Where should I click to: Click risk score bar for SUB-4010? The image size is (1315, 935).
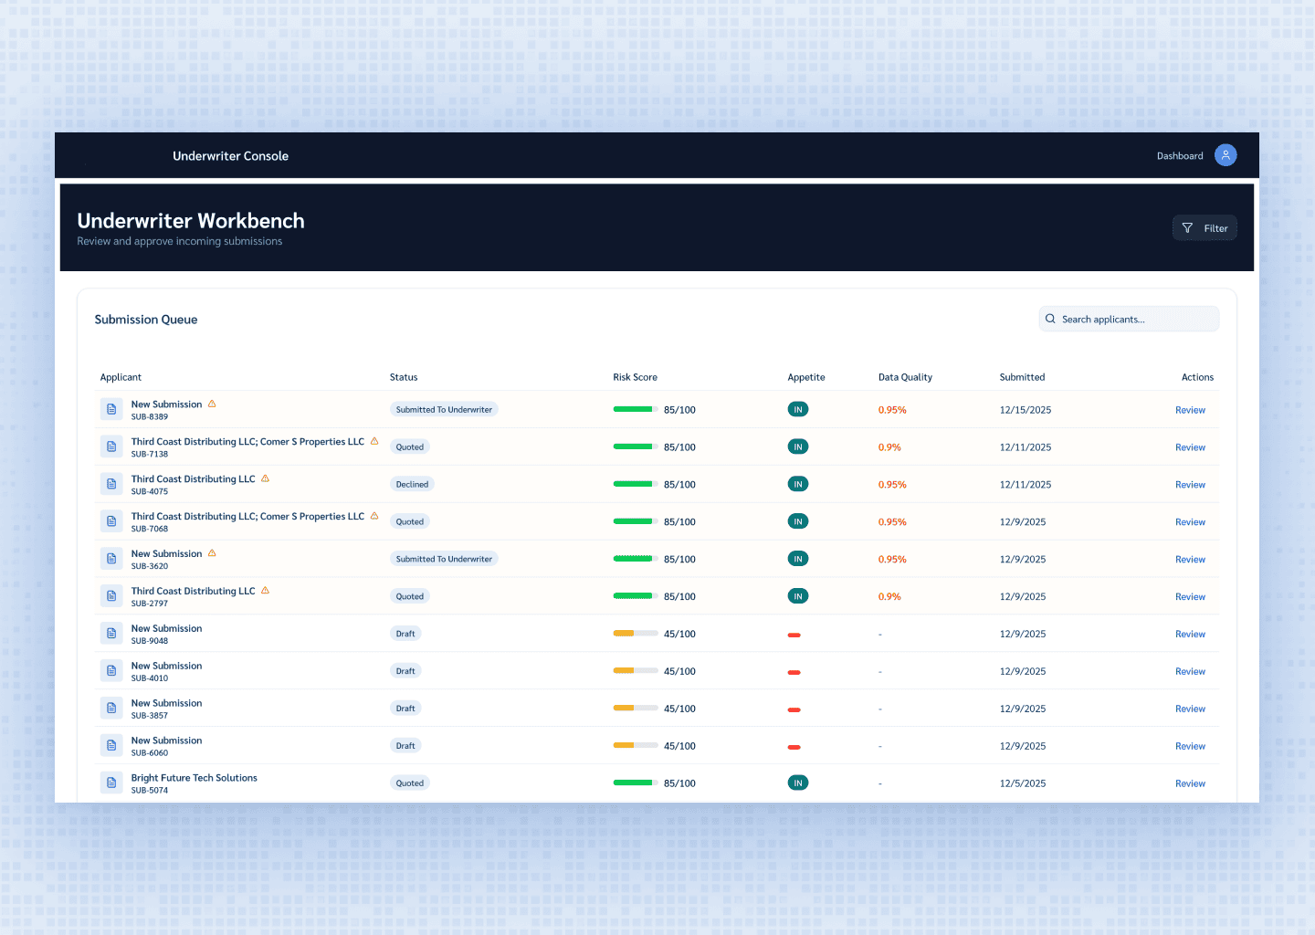[635, 671]
